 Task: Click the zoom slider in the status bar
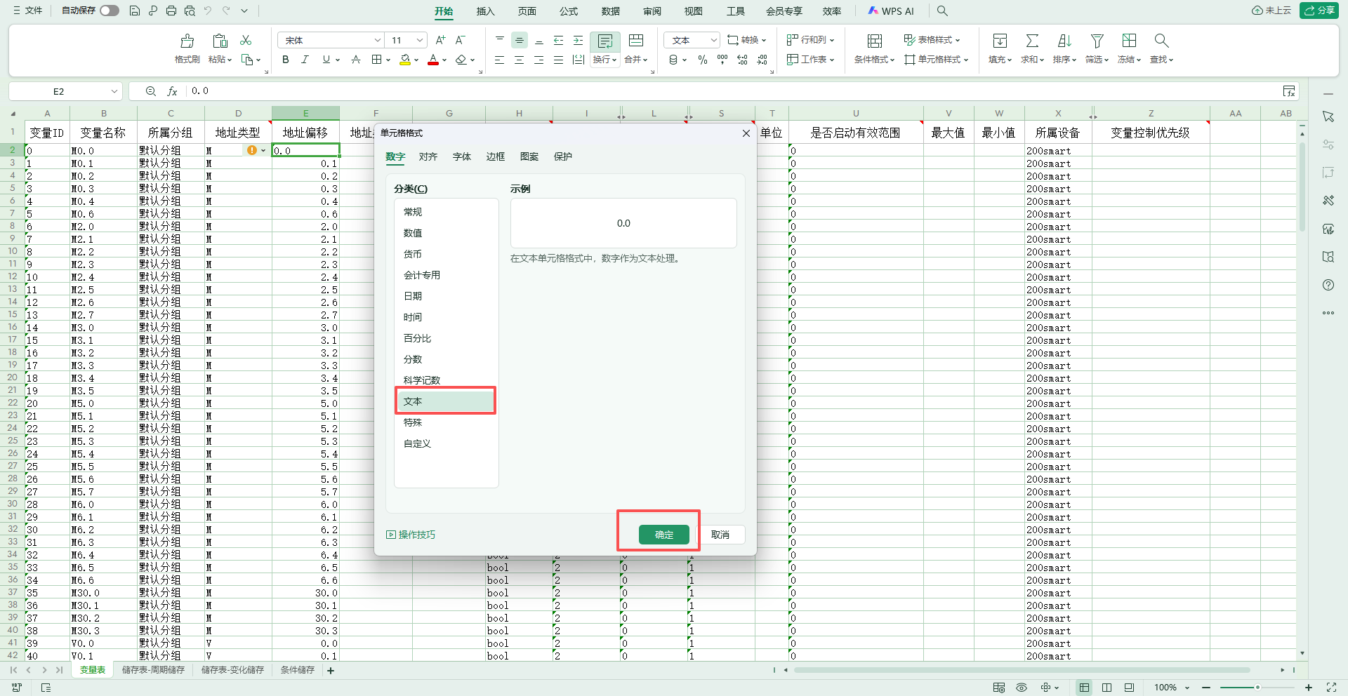click(1257, 688)
